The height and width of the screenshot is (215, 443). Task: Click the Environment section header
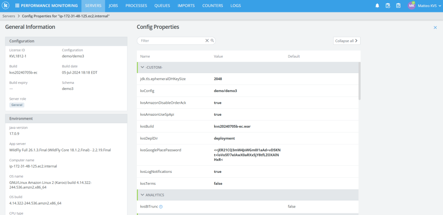(x=66, y=118)
